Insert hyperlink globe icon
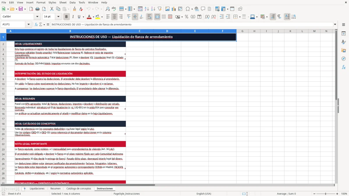Image resolution: width=349 pixels, height=196 pixels. click(x=197, y=9)
